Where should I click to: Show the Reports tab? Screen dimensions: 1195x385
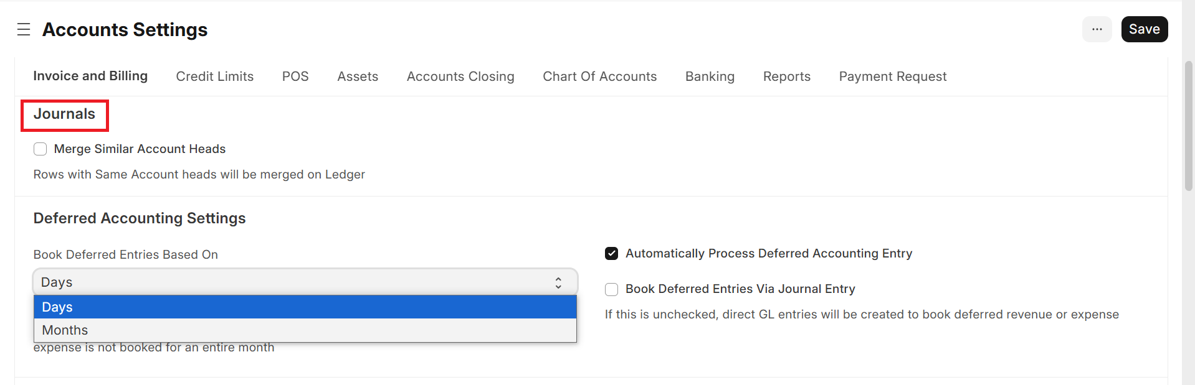pyautogui.click(x=786, y=77)
